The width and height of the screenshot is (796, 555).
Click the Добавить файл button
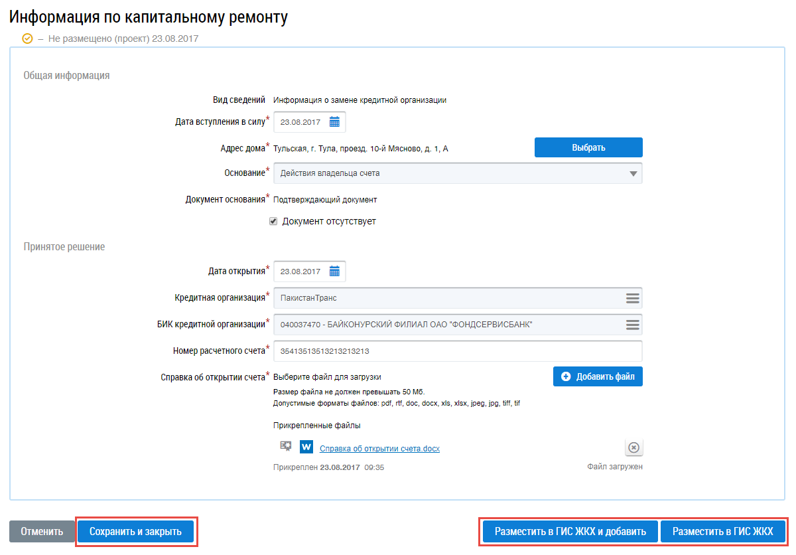point(598,376)
